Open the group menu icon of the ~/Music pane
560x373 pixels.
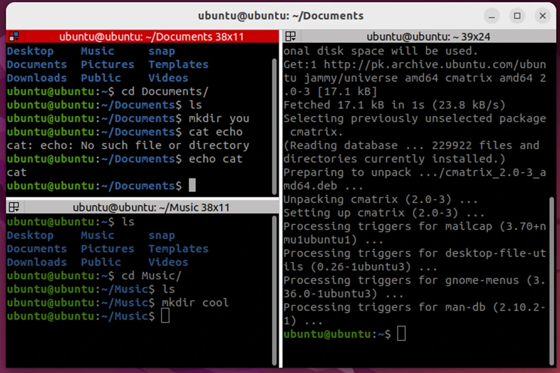point(14,207)
